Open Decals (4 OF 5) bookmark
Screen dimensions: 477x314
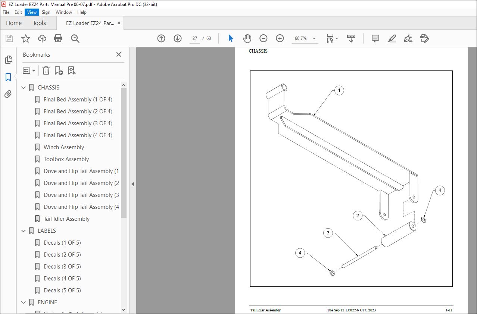pos(62,279)
